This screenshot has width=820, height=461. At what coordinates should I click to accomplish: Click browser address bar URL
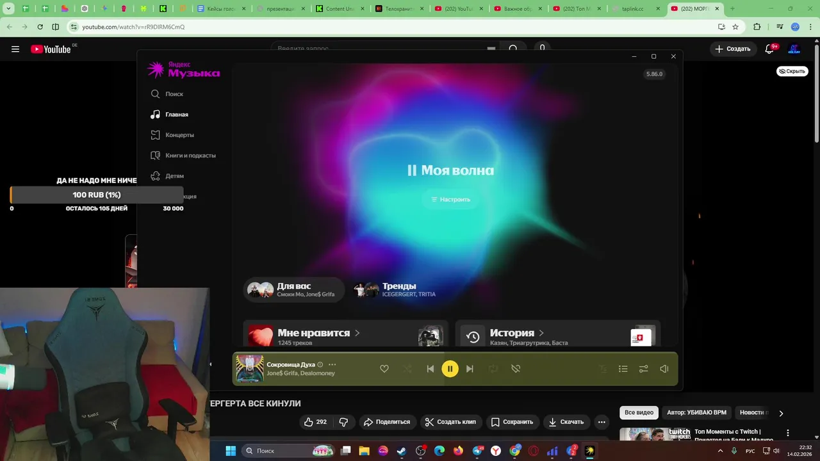[x=133, y=27]
